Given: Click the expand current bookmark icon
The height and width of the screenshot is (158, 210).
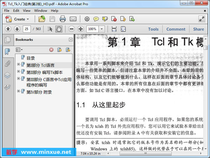Looking at the screenshot, I should click(68, 50).
